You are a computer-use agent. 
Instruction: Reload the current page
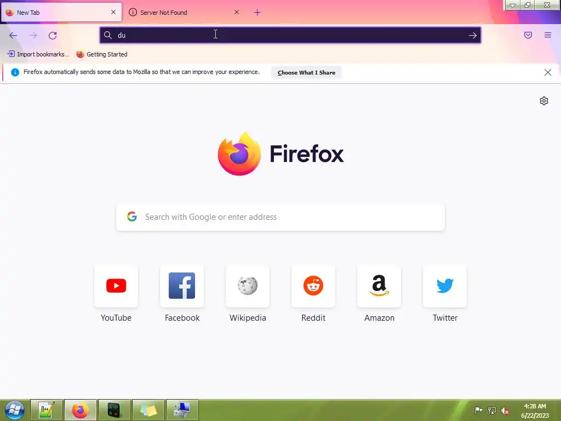tap(53, 35)
